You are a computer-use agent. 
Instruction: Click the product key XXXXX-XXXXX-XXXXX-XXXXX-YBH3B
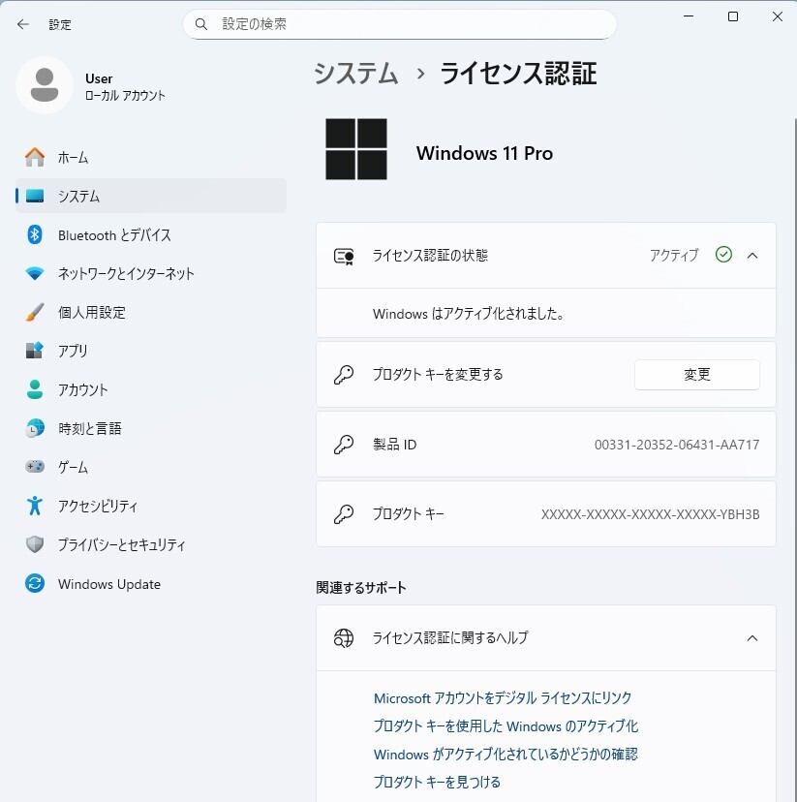(x=650, y=514)
